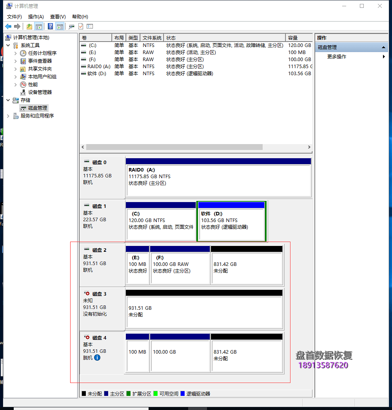Click the Performance icon in tree
This screenshot has width=392, height=410.
pyautogui.click(x=23, y=85)
